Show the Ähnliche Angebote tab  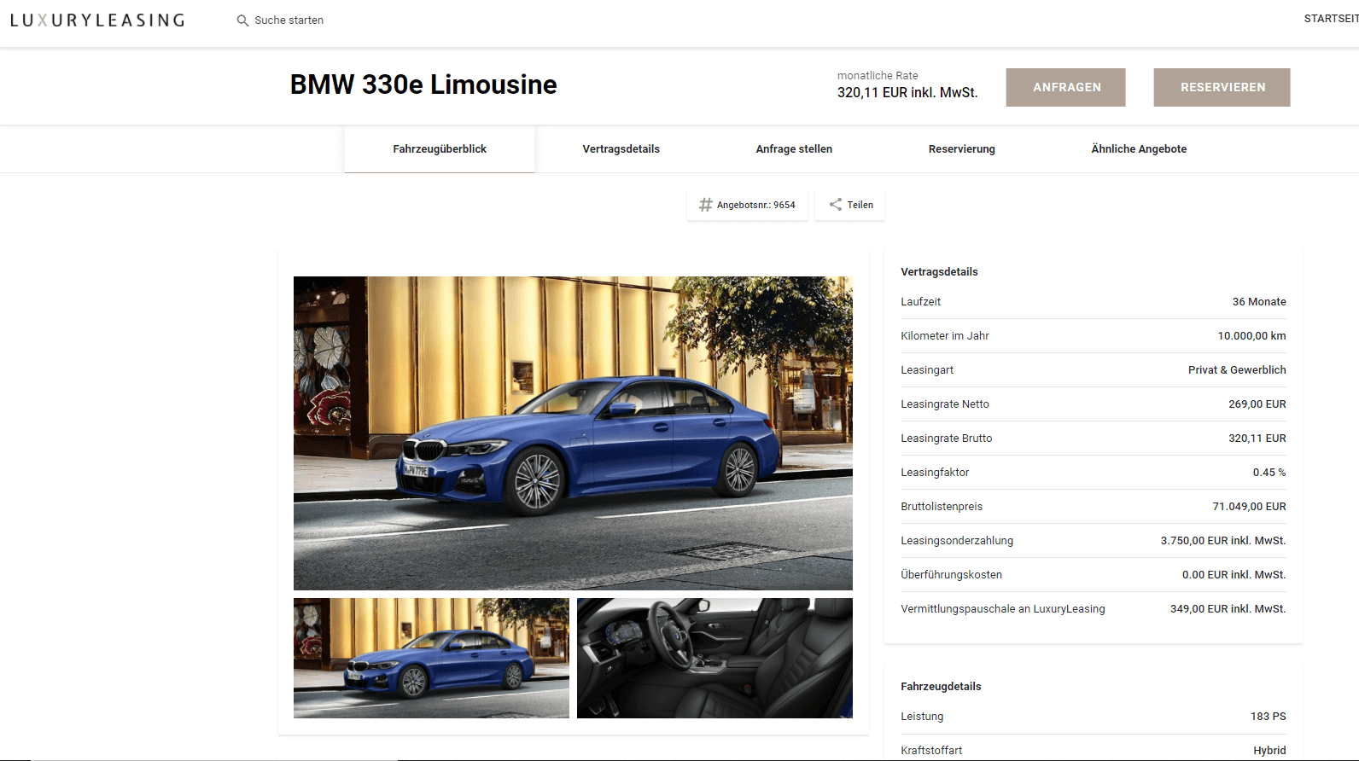[1139, 149]
